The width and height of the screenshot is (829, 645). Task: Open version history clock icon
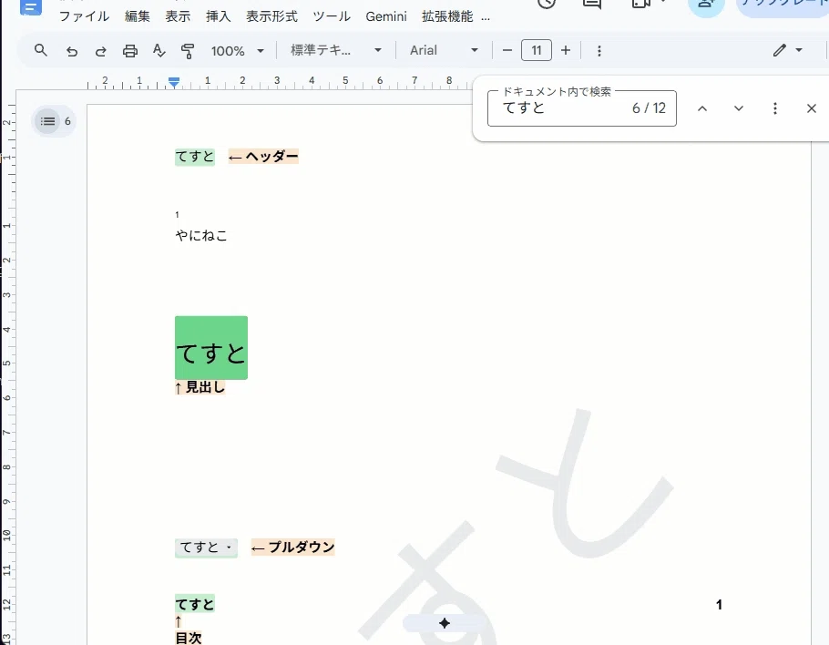pyautogui.click(x=547, y=3)
